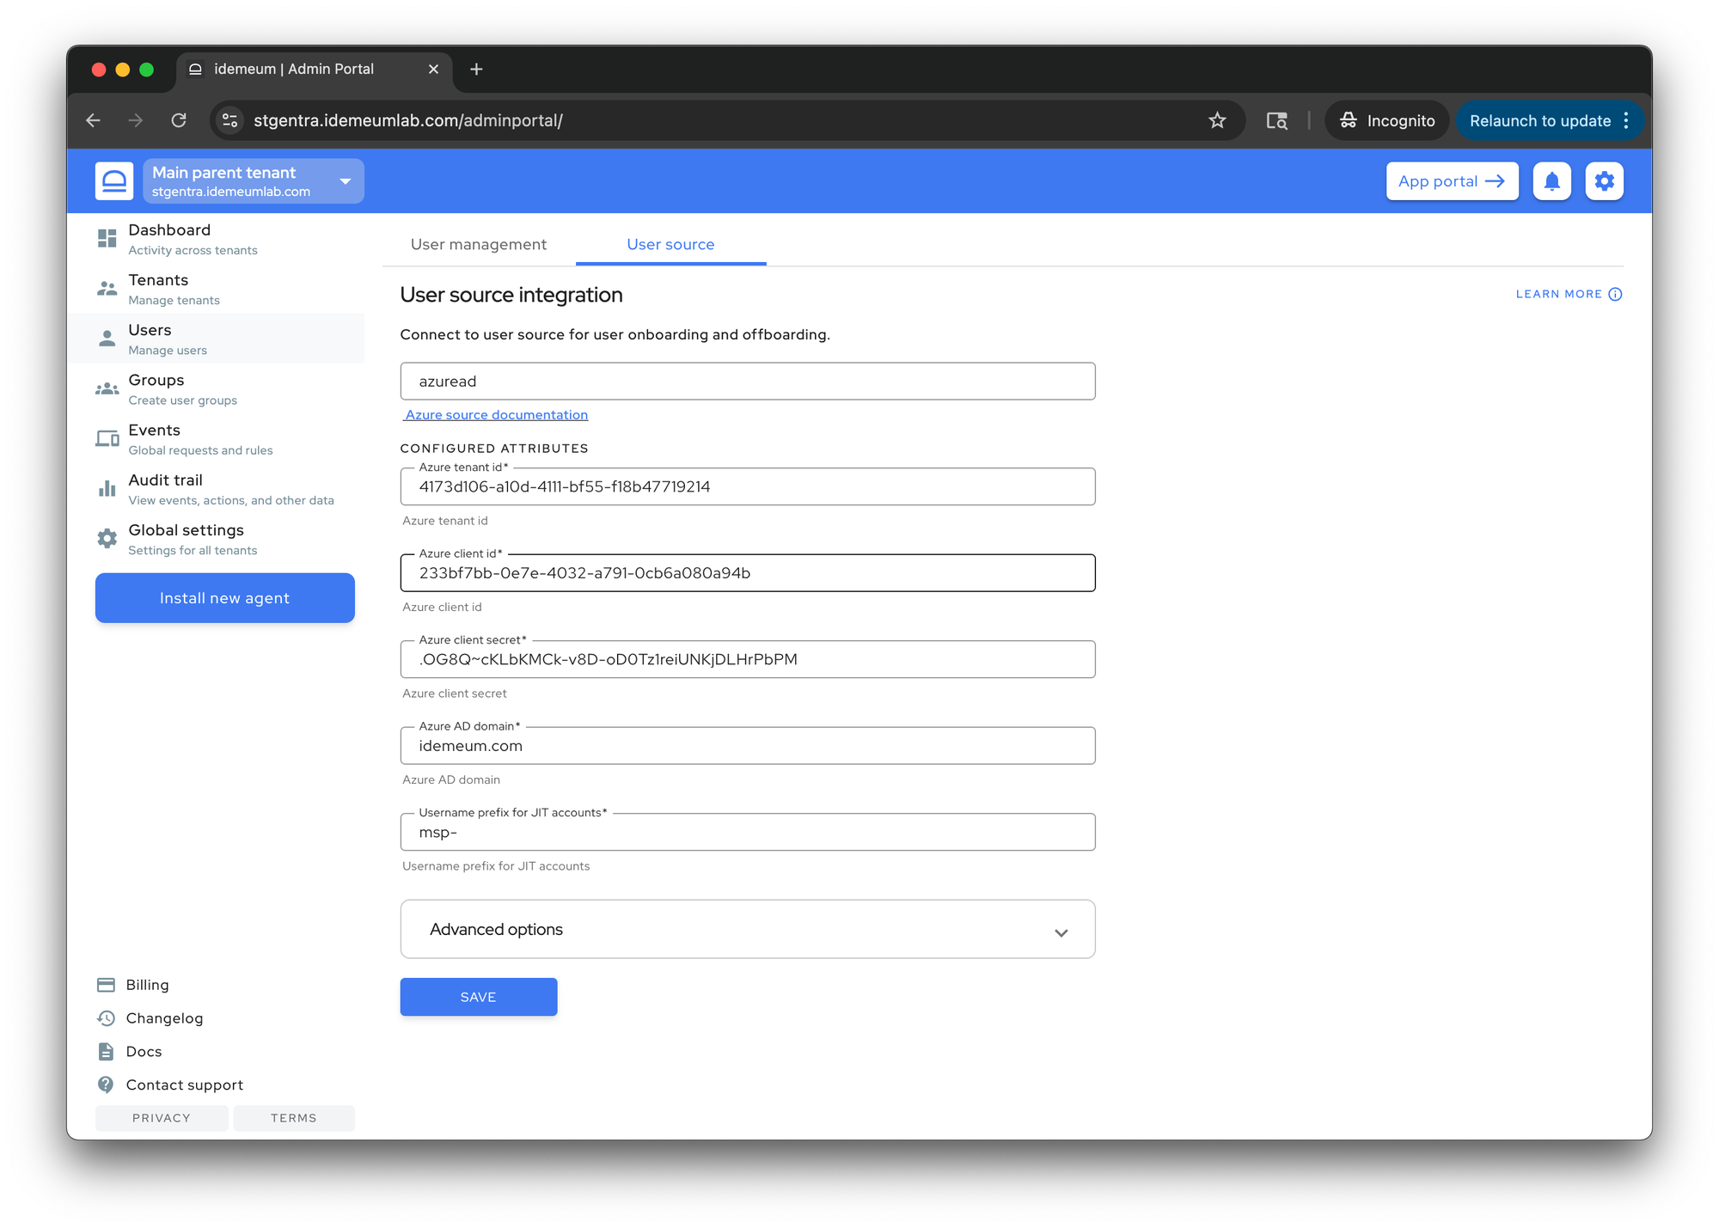Close the idemeum Admin Portal tab
This screenshot has height=1228, width=1719.
(433, 69)
